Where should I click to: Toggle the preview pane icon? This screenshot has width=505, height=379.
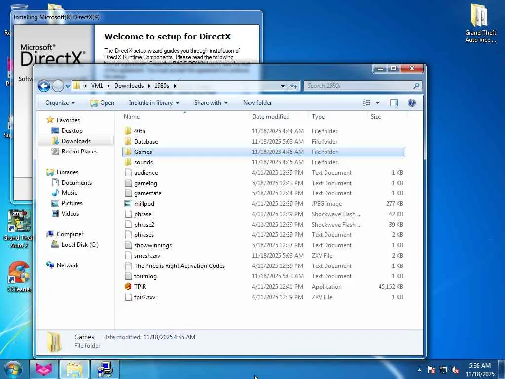coord(394,103)
